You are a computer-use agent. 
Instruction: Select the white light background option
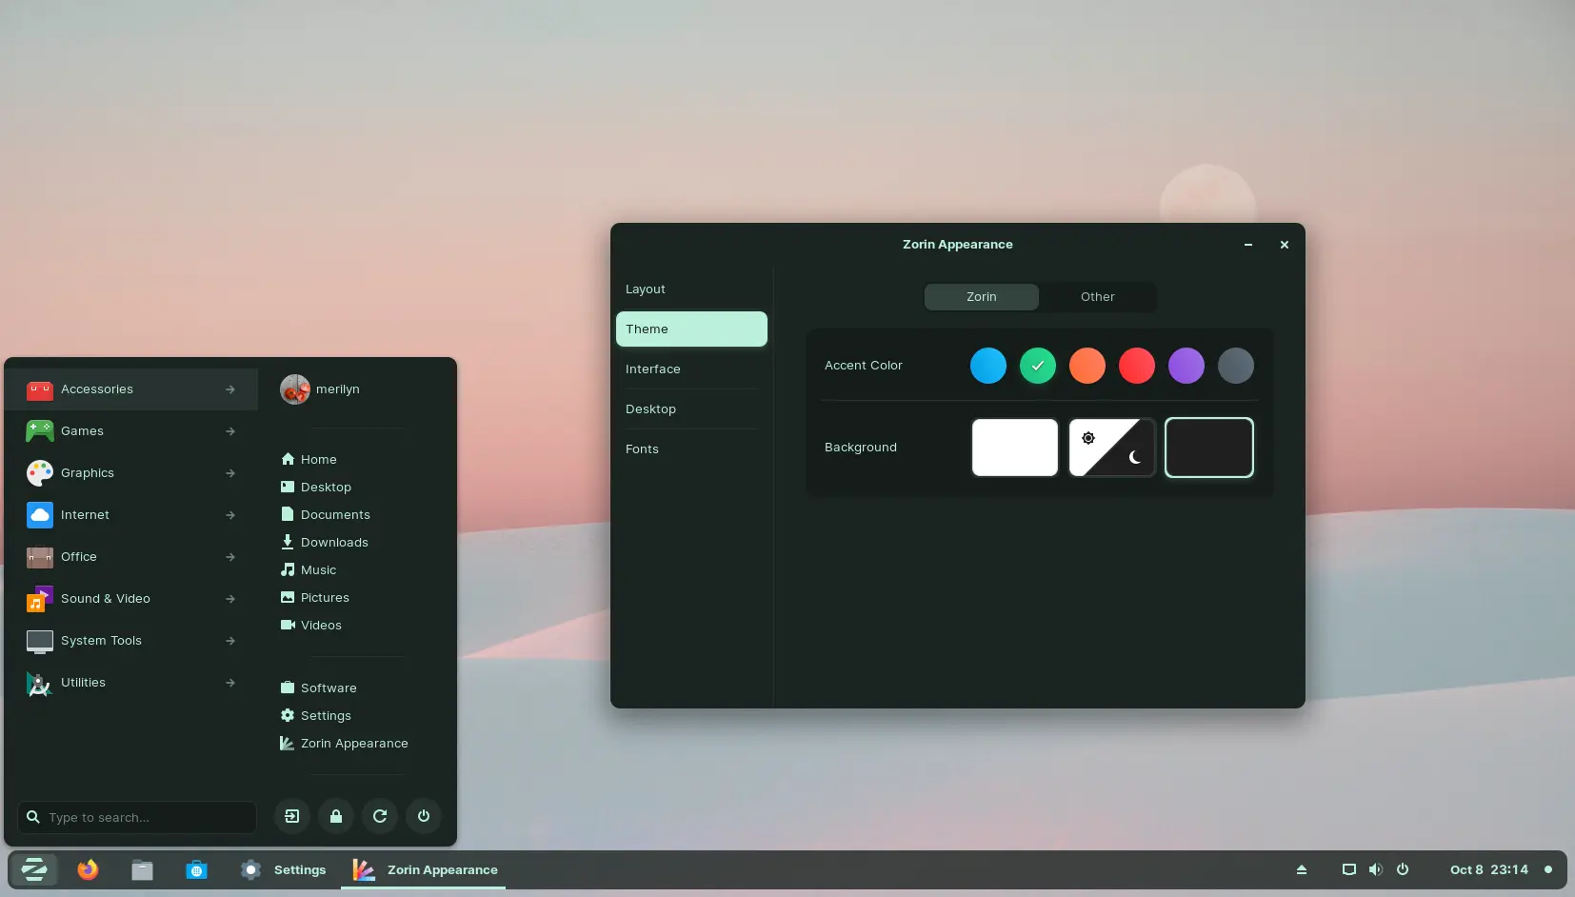click(1014, 448)
